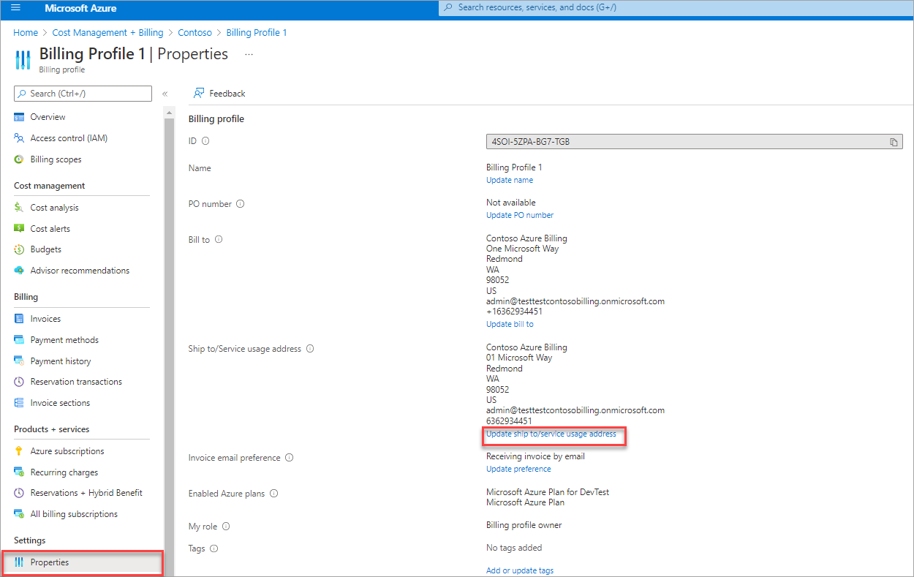Open Contoso breadcrumb
The image size is (914, 577).
(x=194, y=33)
